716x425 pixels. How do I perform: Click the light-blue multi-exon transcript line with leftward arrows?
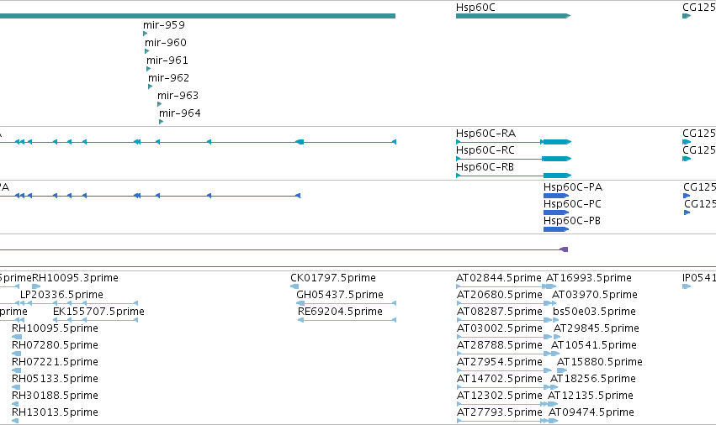click(x=197, y=142)
